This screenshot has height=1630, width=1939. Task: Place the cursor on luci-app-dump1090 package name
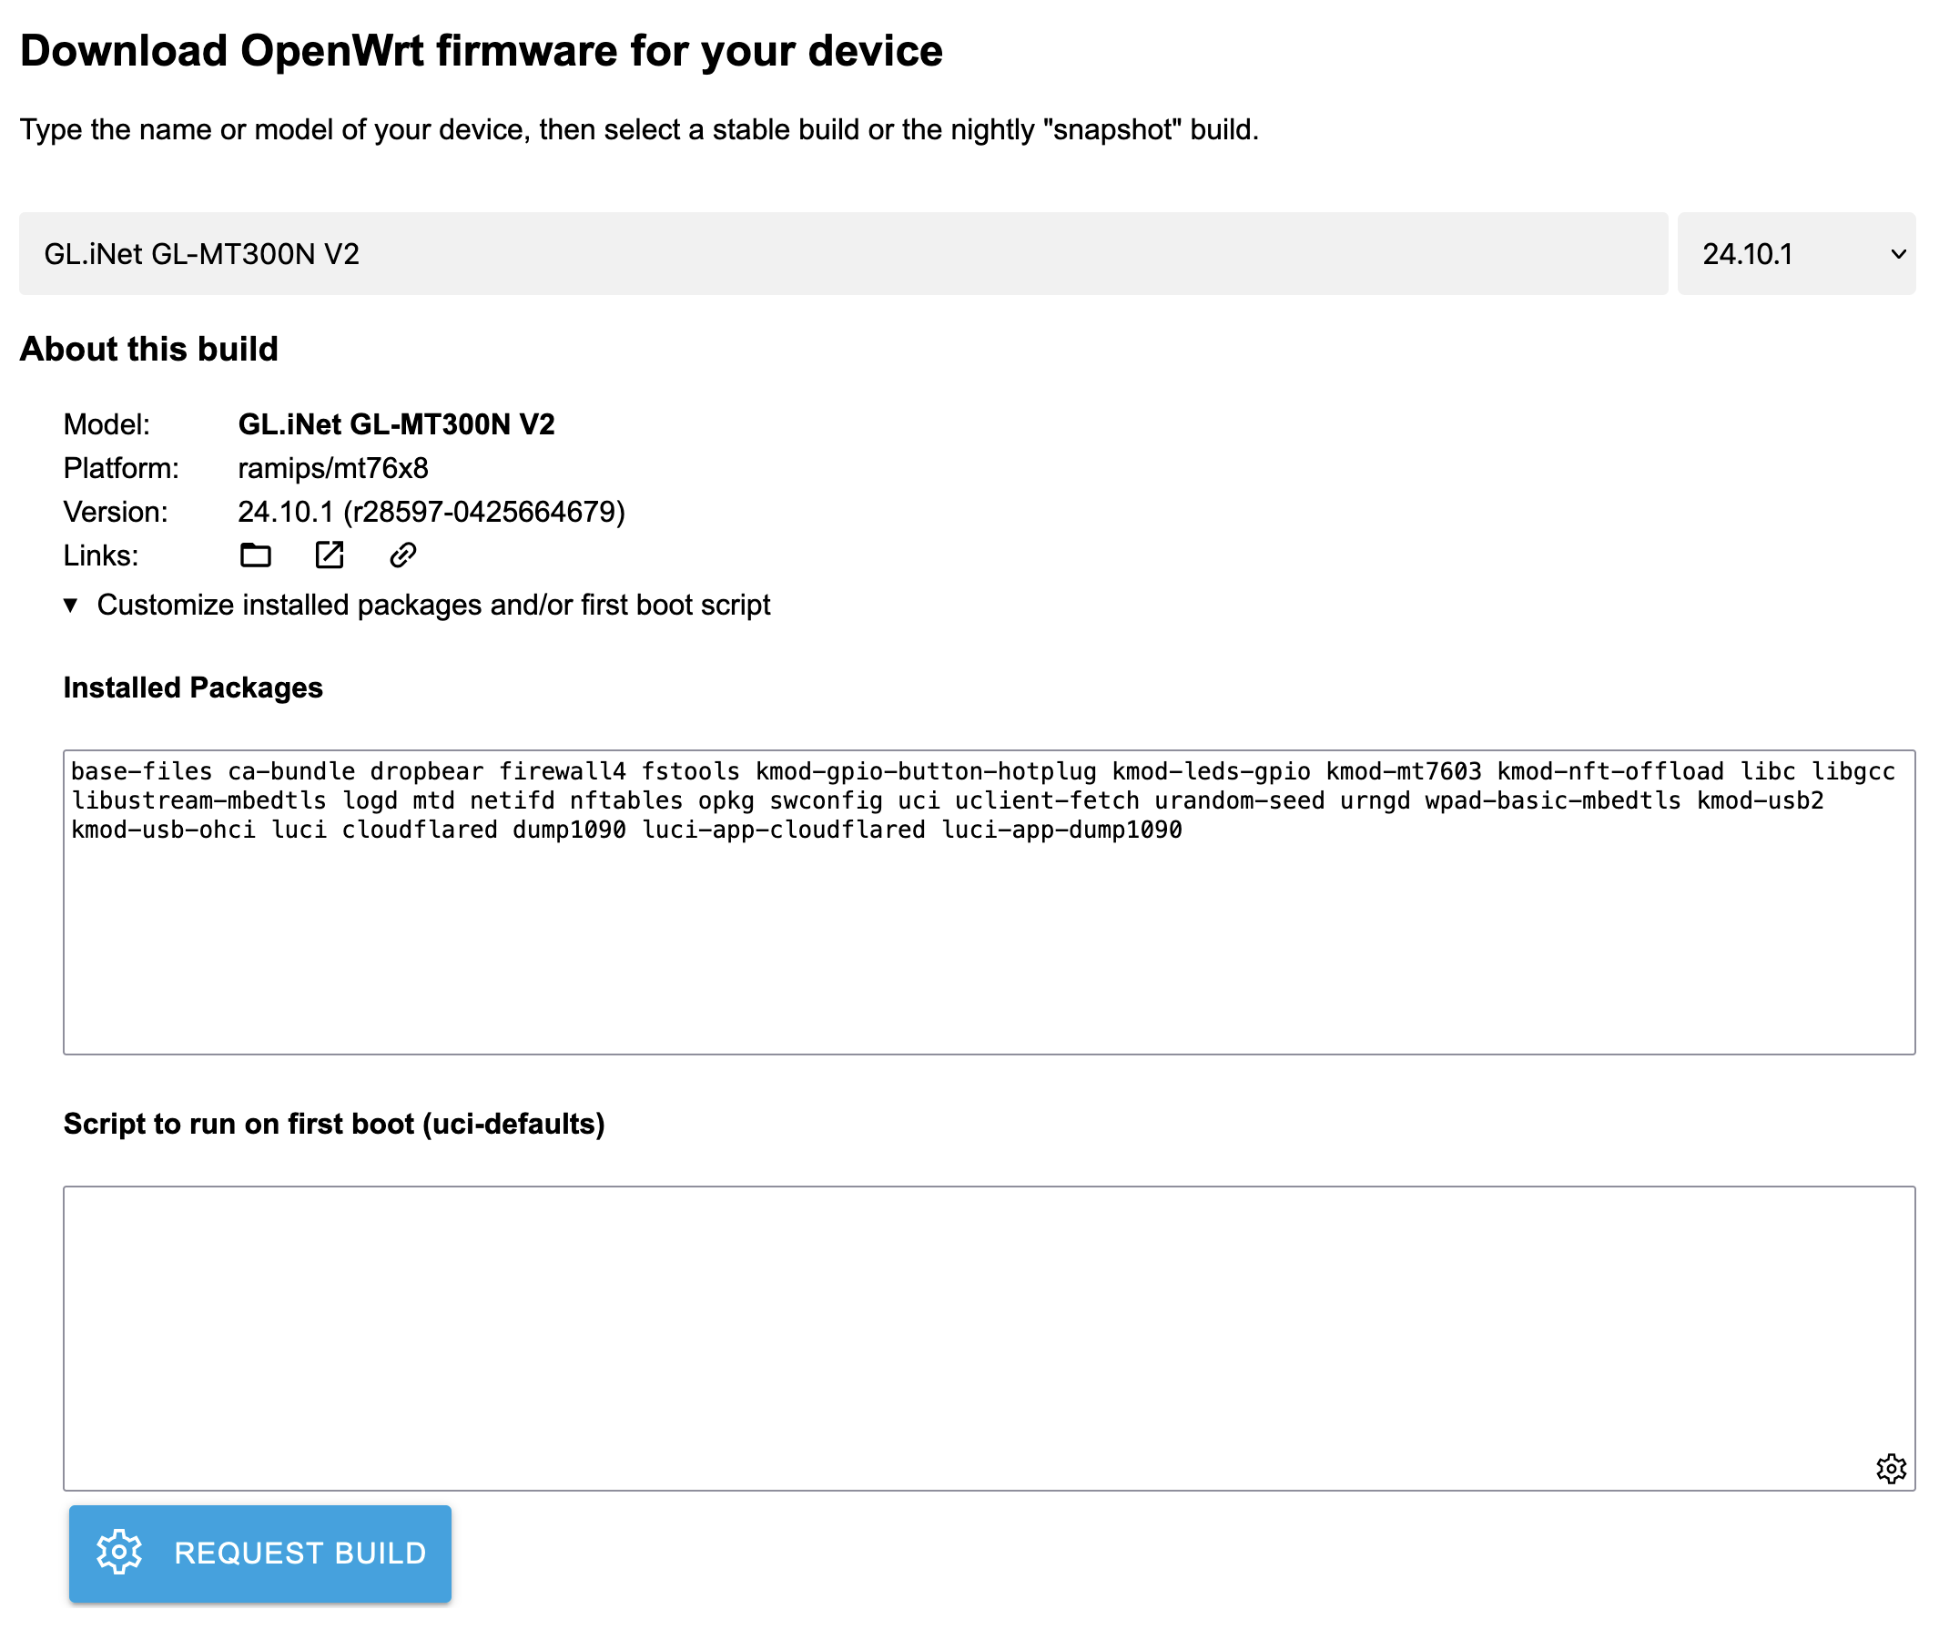pyautogui.click(x=1061, y=830)
